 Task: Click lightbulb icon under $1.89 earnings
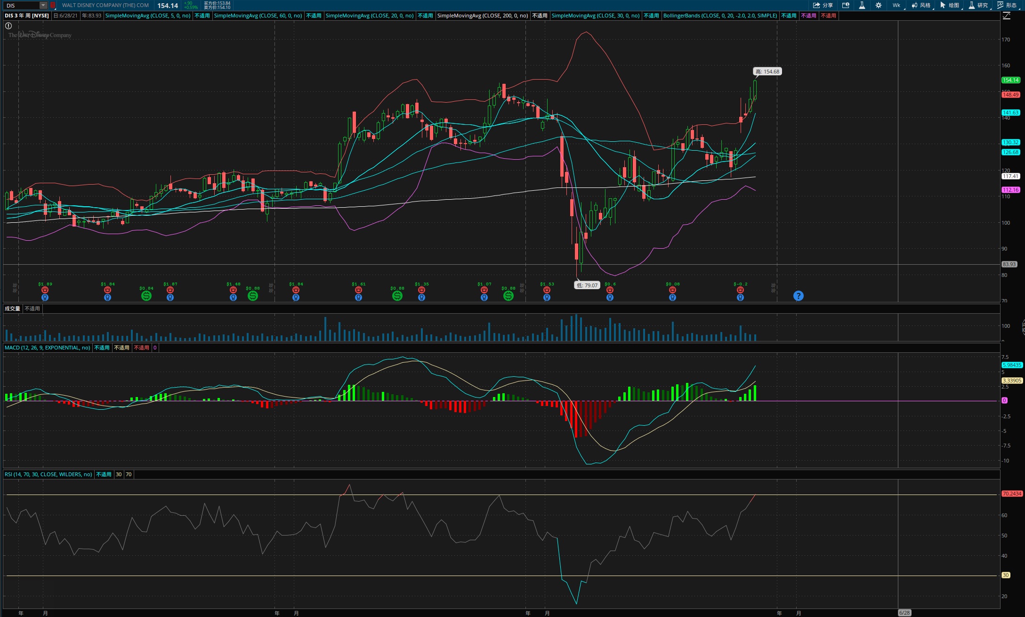pyautogui.click(x=45, y=298)
